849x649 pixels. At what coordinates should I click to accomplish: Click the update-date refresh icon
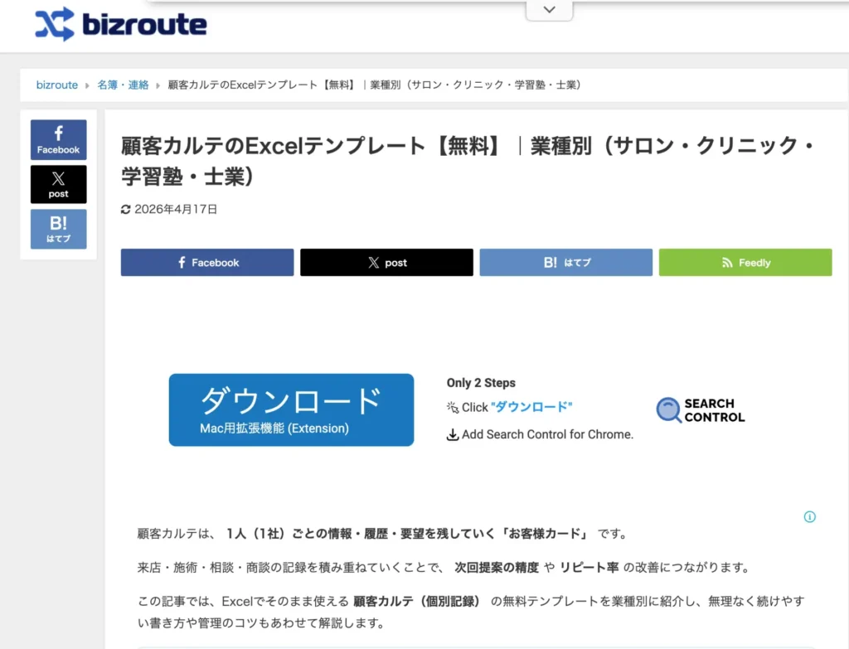(x=126, y=210)
